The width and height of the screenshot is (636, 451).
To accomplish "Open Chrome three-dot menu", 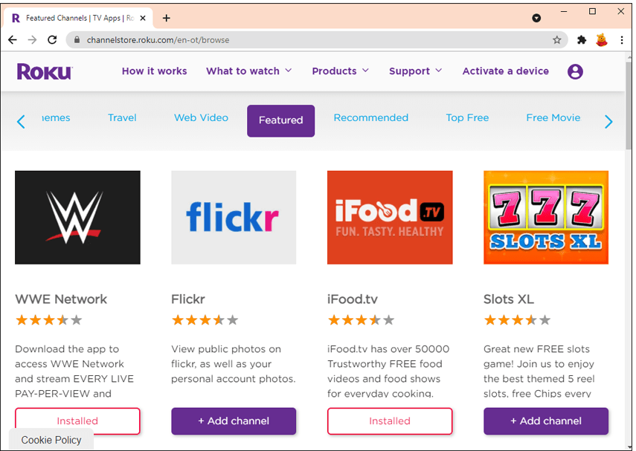I will pos(621,40).
